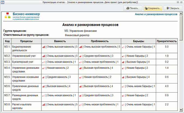184x113 pixels.
Task: Click the Бюджетирование деятельности process cell
Action: pyautogui.click(x=26, y=48)
